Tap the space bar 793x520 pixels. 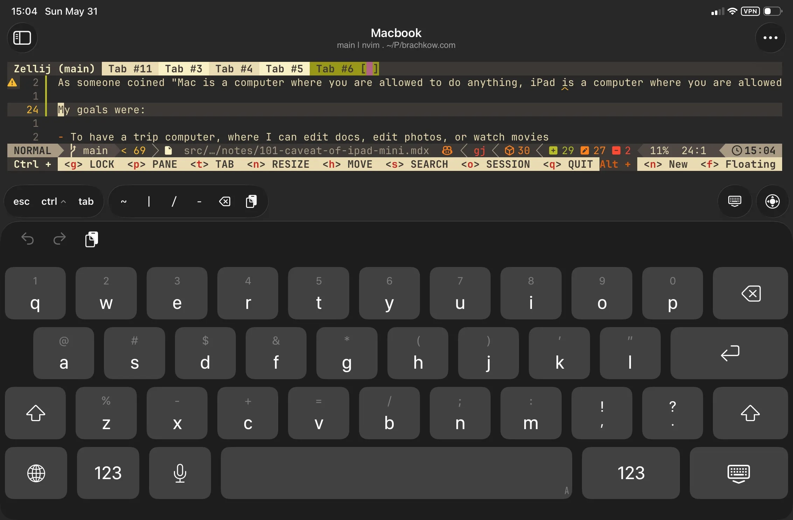(396, 473)
